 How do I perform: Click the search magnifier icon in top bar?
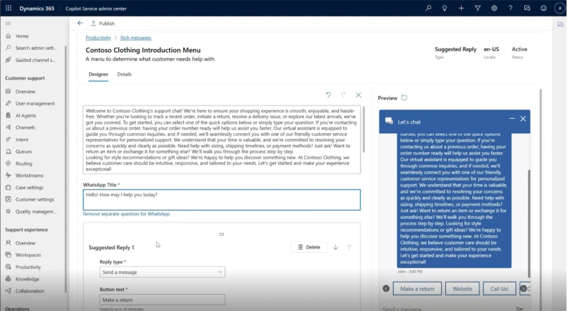[x=428, y=8]
